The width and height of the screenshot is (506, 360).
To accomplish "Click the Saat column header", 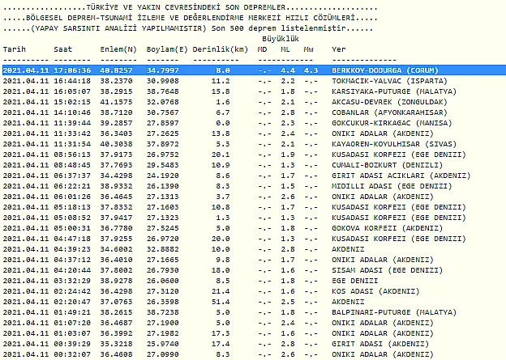I will [x=62, y=50].
